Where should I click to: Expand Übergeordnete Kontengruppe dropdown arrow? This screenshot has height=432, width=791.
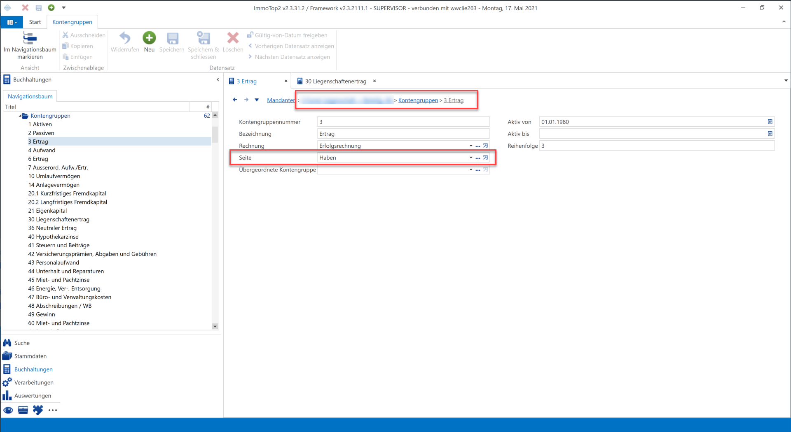coord(471,170)
